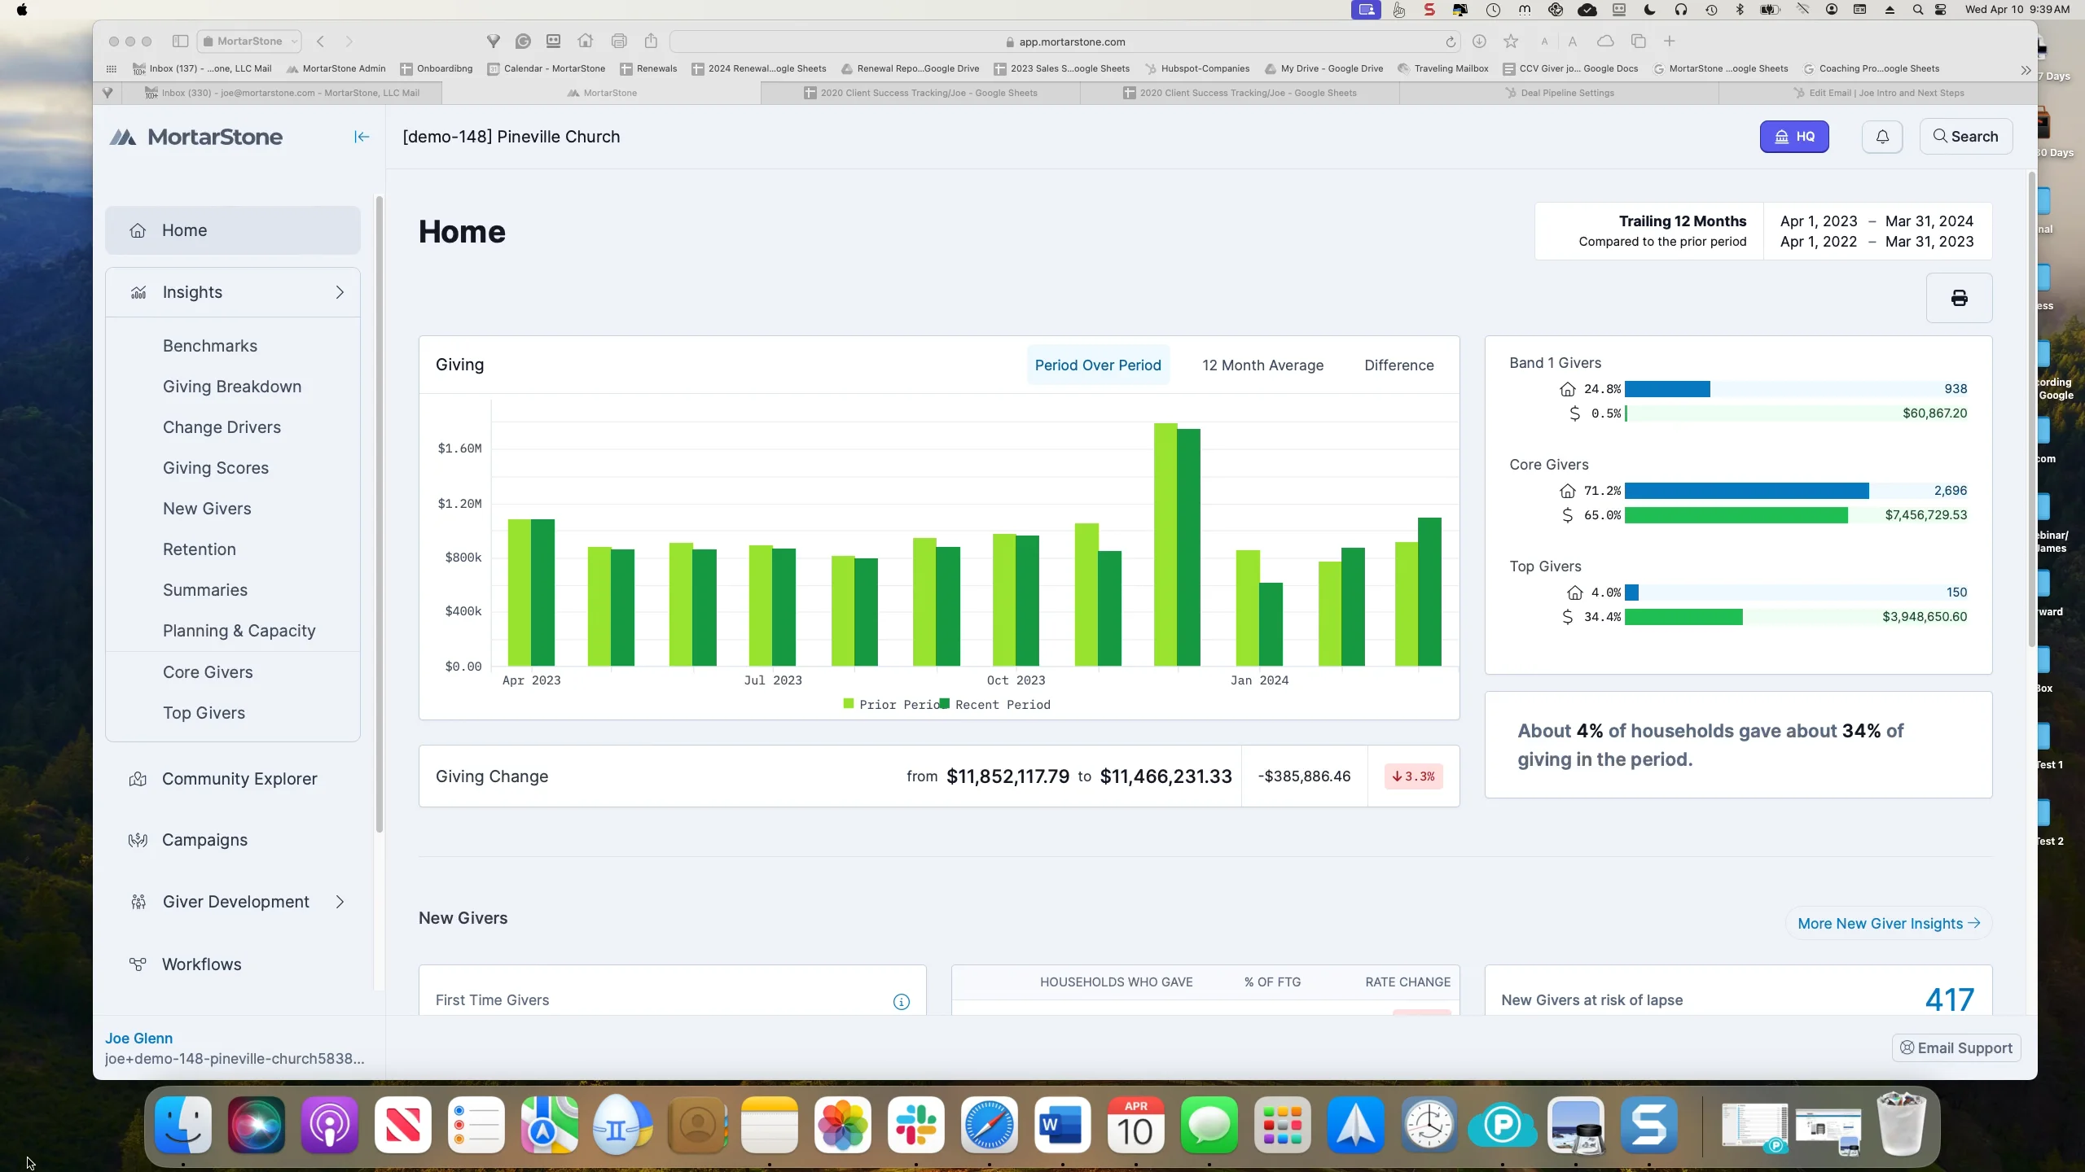Click the Workflows sidebar icon
The image size is (2085, 1172).
pyautogui.click(x=138, y=964)
